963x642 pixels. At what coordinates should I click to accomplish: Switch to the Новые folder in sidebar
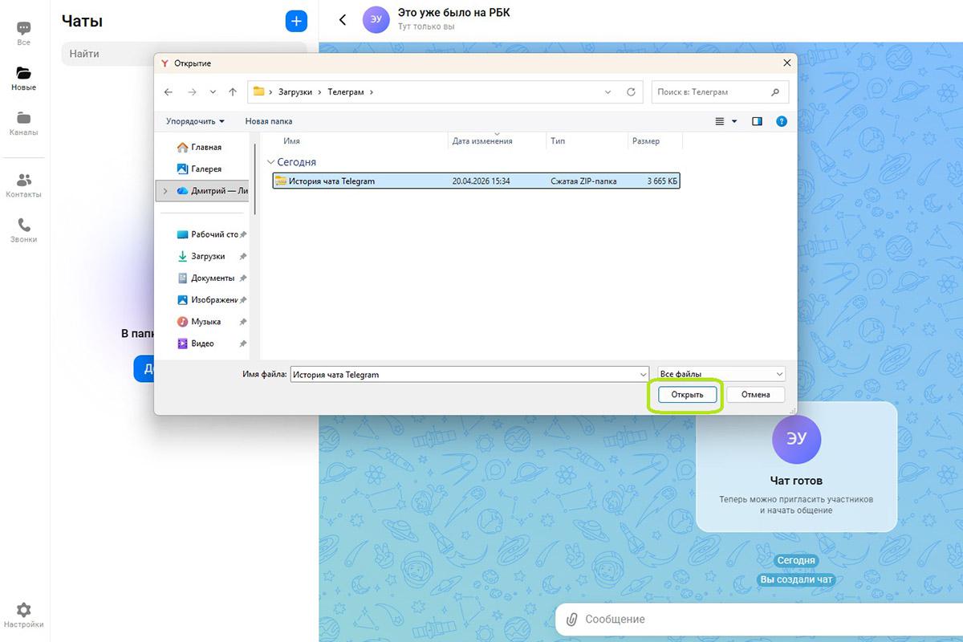24,79
